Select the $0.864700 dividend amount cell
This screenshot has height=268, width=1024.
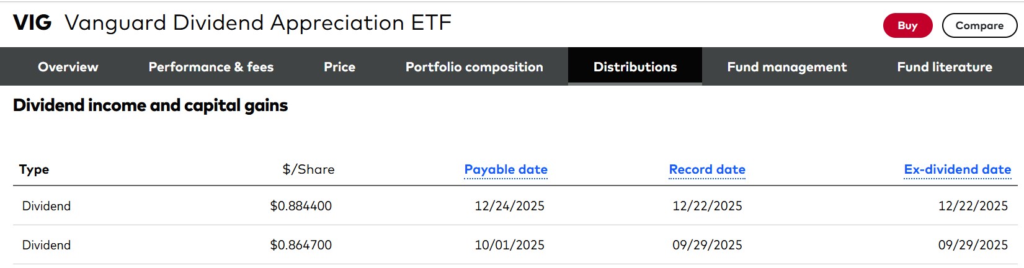coord(301,245)
